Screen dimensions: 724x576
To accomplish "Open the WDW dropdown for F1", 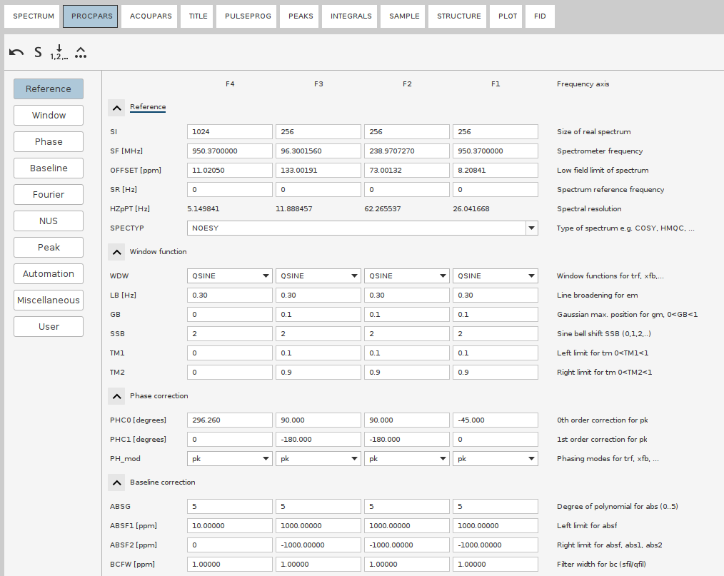I will [531, 276].
